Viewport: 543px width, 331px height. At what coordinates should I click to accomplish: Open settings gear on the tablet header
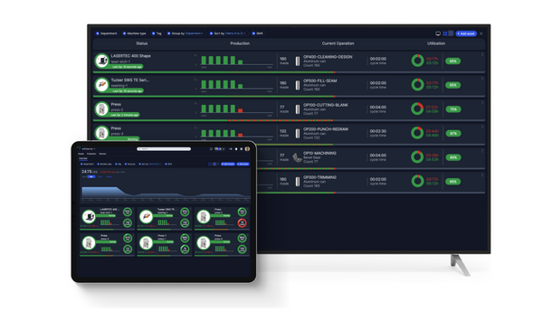(x=242, y=149)
